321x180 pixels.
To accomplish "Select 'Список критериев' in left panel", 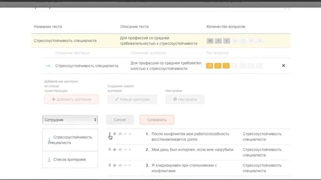I will (69, 159).
